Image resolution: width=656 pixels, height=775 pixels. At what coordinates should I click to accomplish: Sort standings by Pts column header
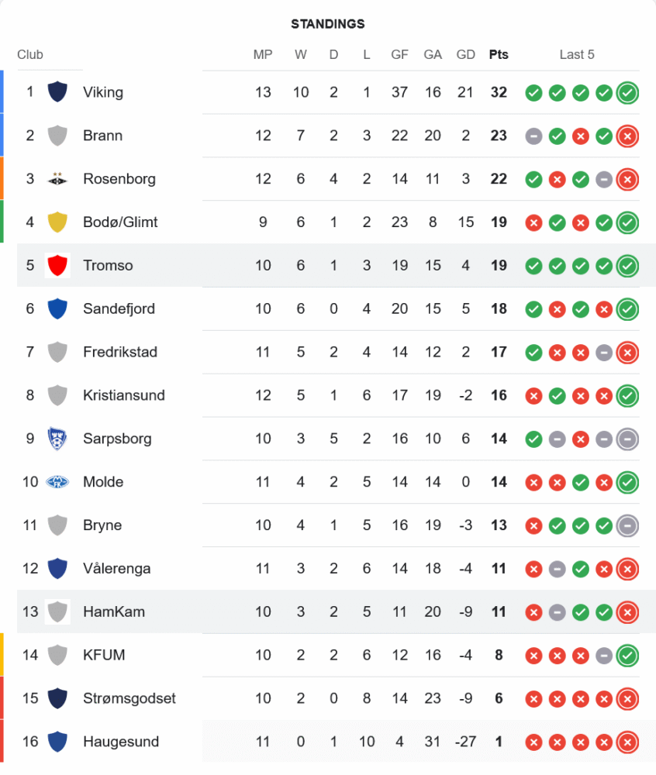click(x=499, y=55)
